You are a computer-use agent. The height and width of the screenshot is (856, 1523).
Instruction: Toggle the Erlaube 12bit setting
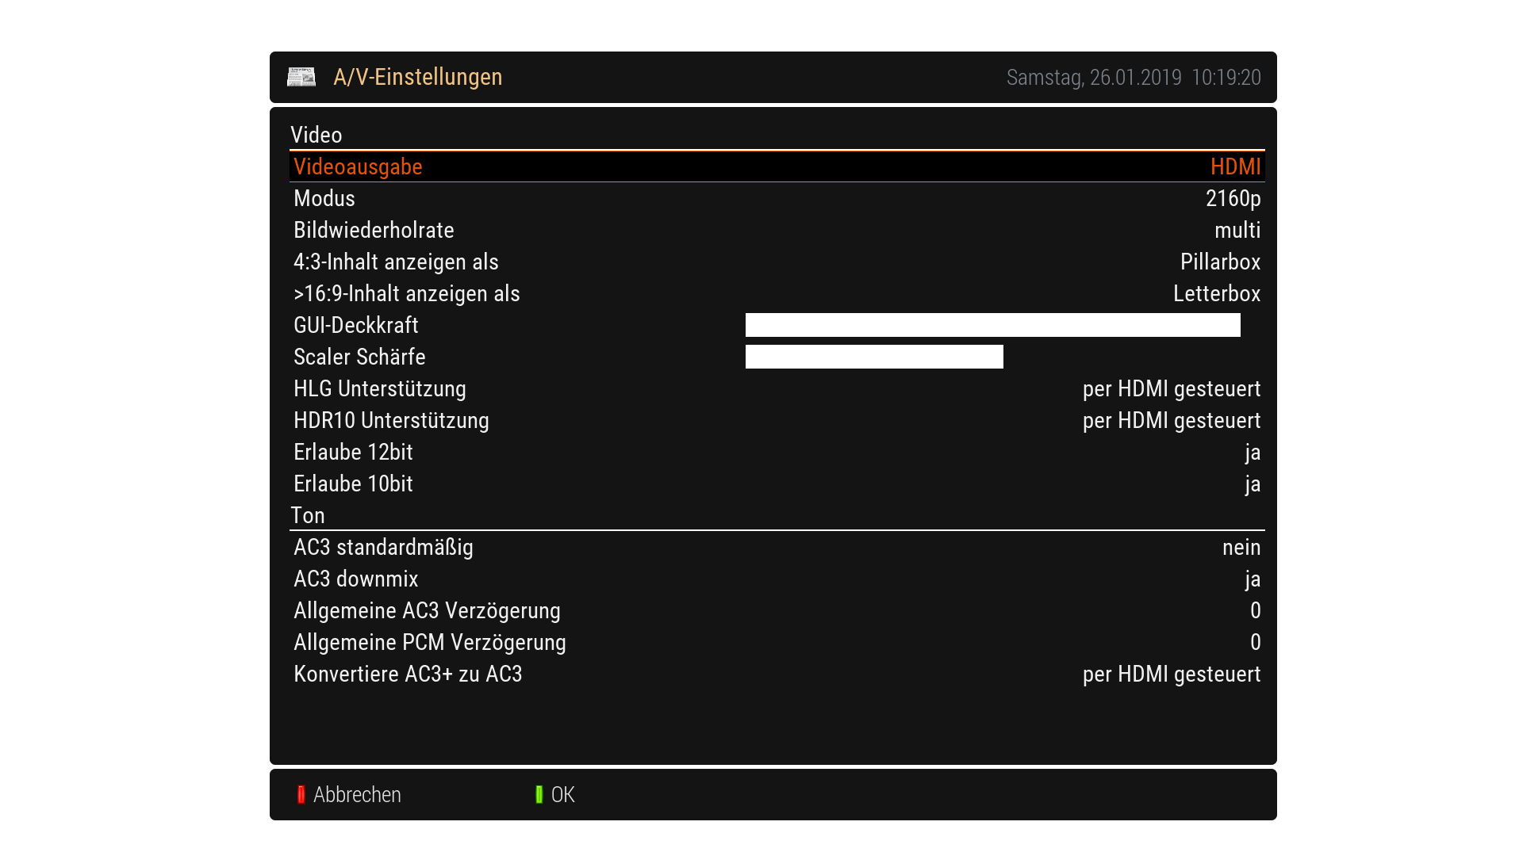click(1252, 453)
